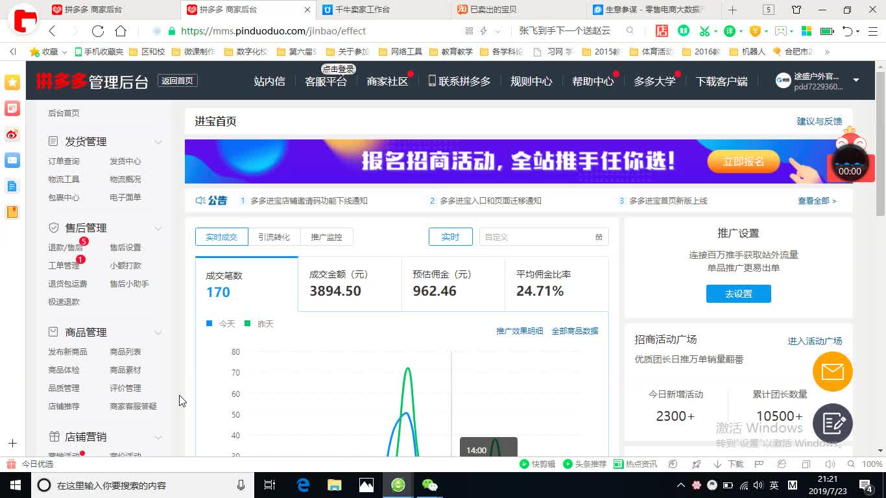
Task: Open the Windows notification center
Action: (865, 485)
